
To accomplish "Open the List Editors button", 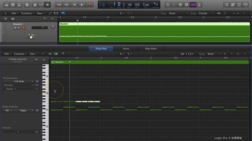I will (x=226, y=5).
